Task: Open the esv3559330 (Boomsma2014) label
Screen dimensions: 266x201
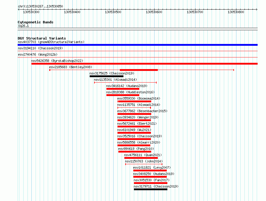Action: click(x=139, y=98)
